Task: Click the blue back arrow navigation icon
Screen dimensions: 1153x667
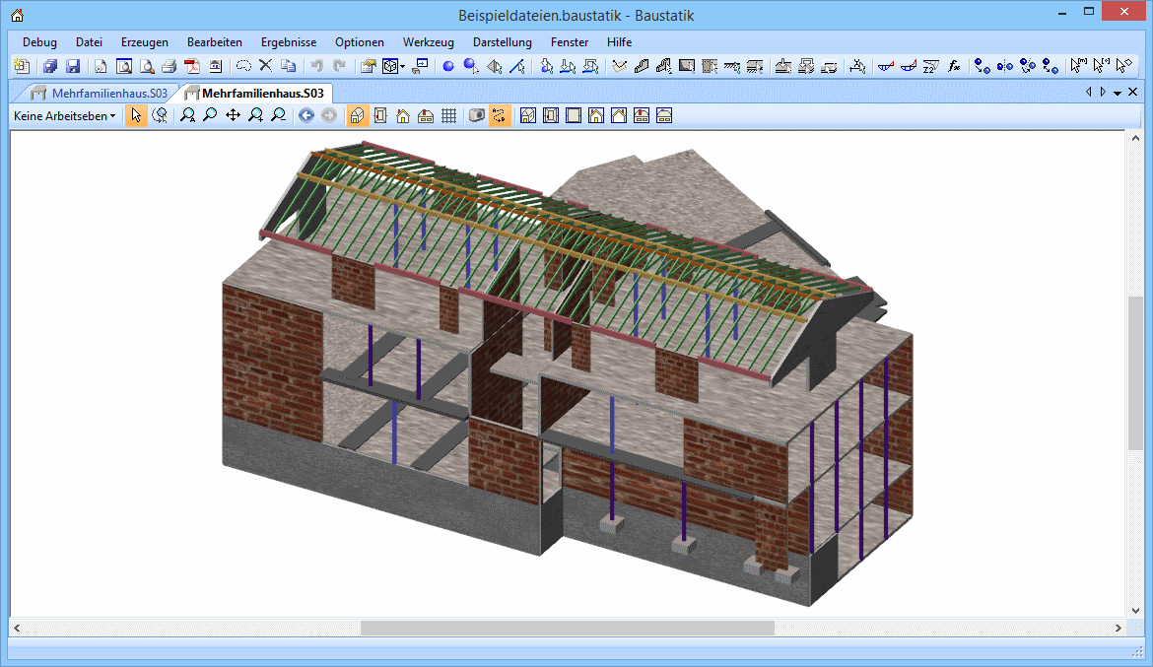Action: coord(305,116)
